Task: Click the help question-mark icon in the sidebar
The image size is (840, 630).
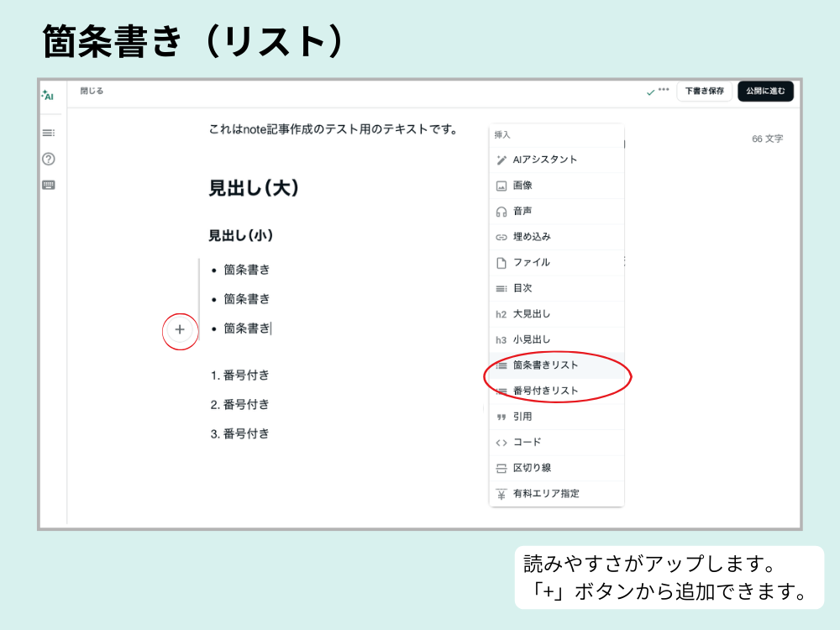Action: pyautogui.click(x=48, y=158)
